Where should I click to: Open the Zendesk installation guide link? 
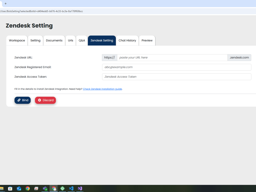[102, 89]
